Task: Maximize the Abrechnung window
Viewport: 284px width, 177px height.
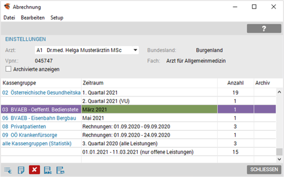Action: tap(254, 7)
